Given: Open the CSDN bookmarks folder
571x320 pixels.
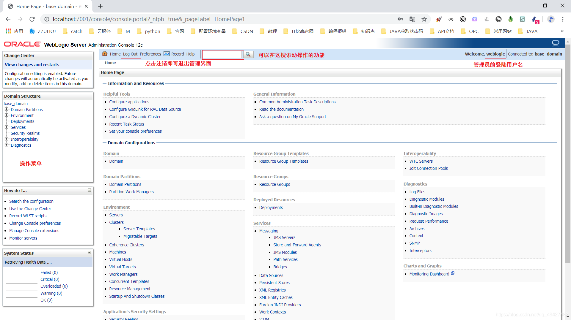Looking at the screenshot, I should pos(243,31).
